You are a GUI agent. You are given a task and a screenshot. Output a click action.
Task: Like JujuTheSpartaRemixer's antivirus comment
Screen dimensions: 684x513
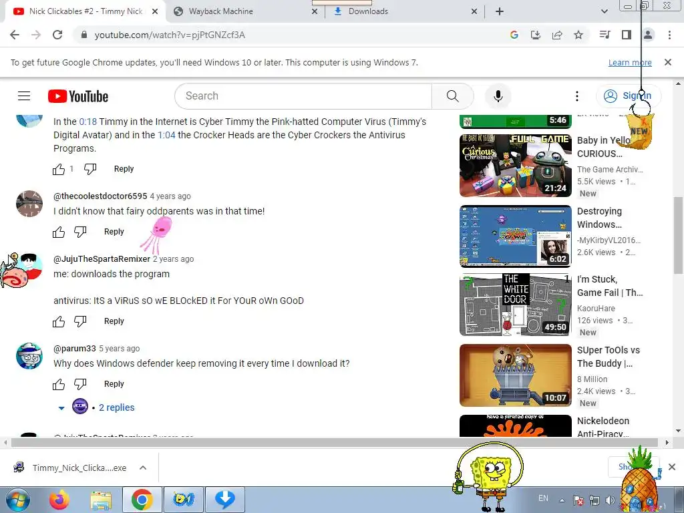click(x=59, y=321)
